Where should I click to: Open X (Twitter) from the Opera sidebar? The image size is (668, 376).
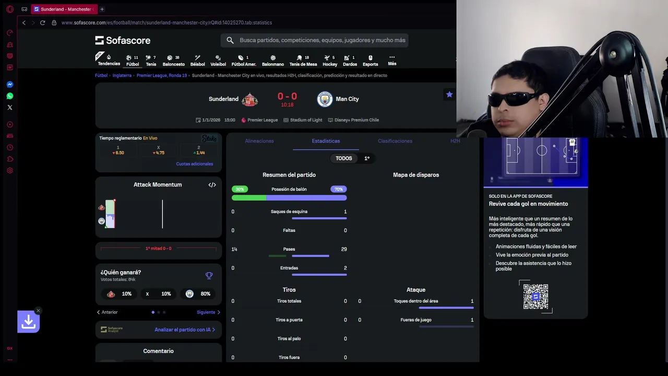pyautogui.click(x=10, y=108)
